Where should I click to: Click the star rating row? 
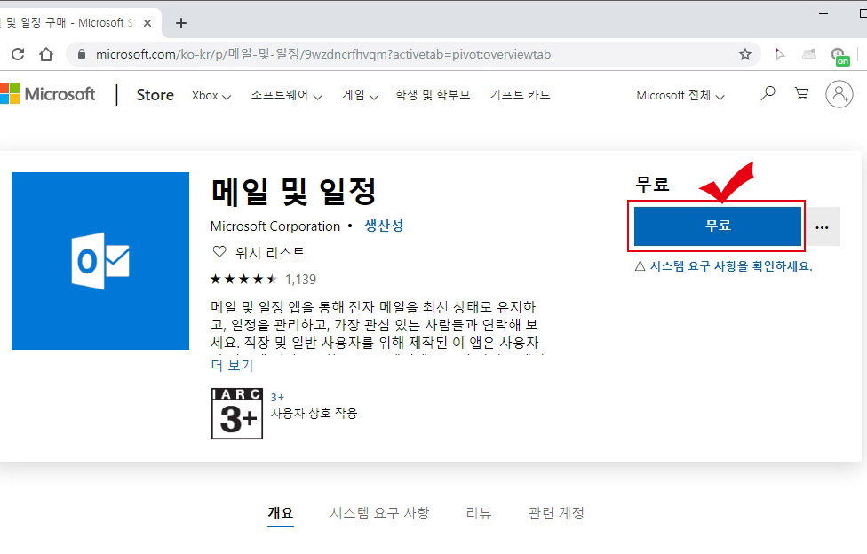click(x=243, y=279)
